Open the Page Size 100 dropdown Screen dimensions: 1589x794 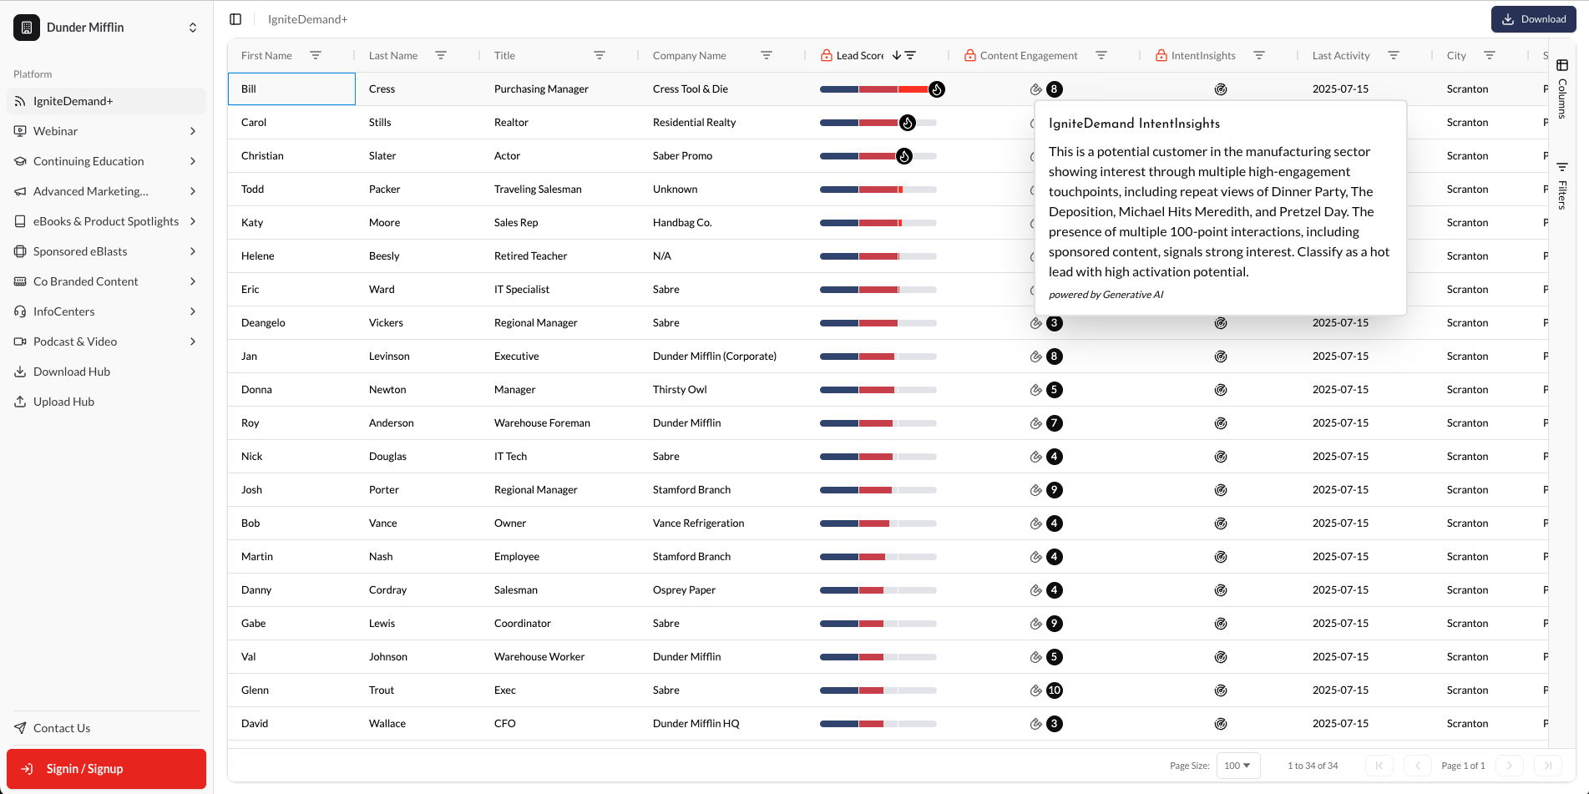1237,766
